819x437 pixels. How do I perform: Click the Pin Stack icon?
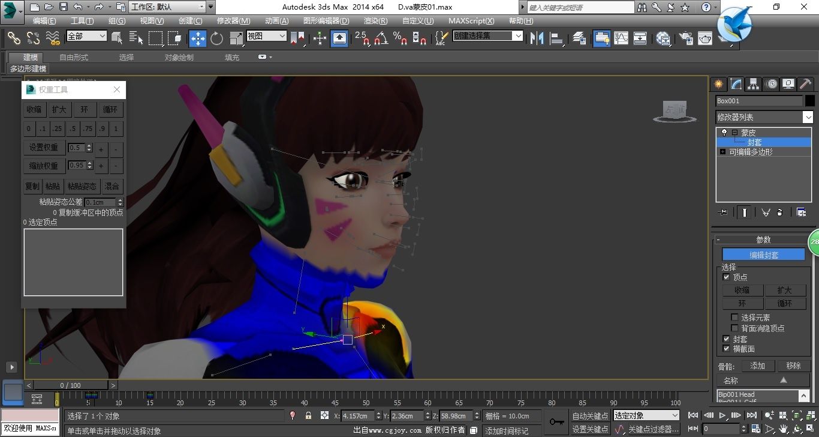point(724,212)
